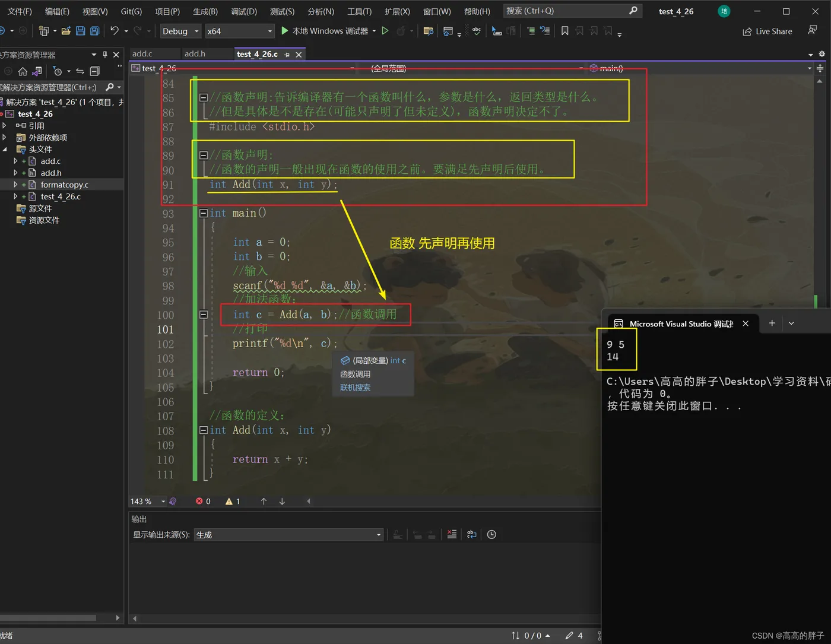Select formatcopy.c in Solution Explorer

[64, 185]
